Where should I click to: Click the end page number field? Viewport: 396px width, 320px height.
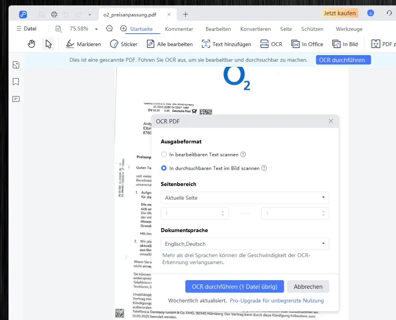click(295, 213)
